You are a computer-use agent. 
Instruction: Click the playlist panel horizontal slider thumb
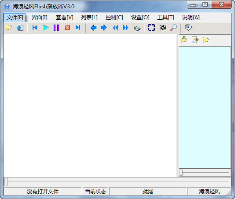click(181, 173)
